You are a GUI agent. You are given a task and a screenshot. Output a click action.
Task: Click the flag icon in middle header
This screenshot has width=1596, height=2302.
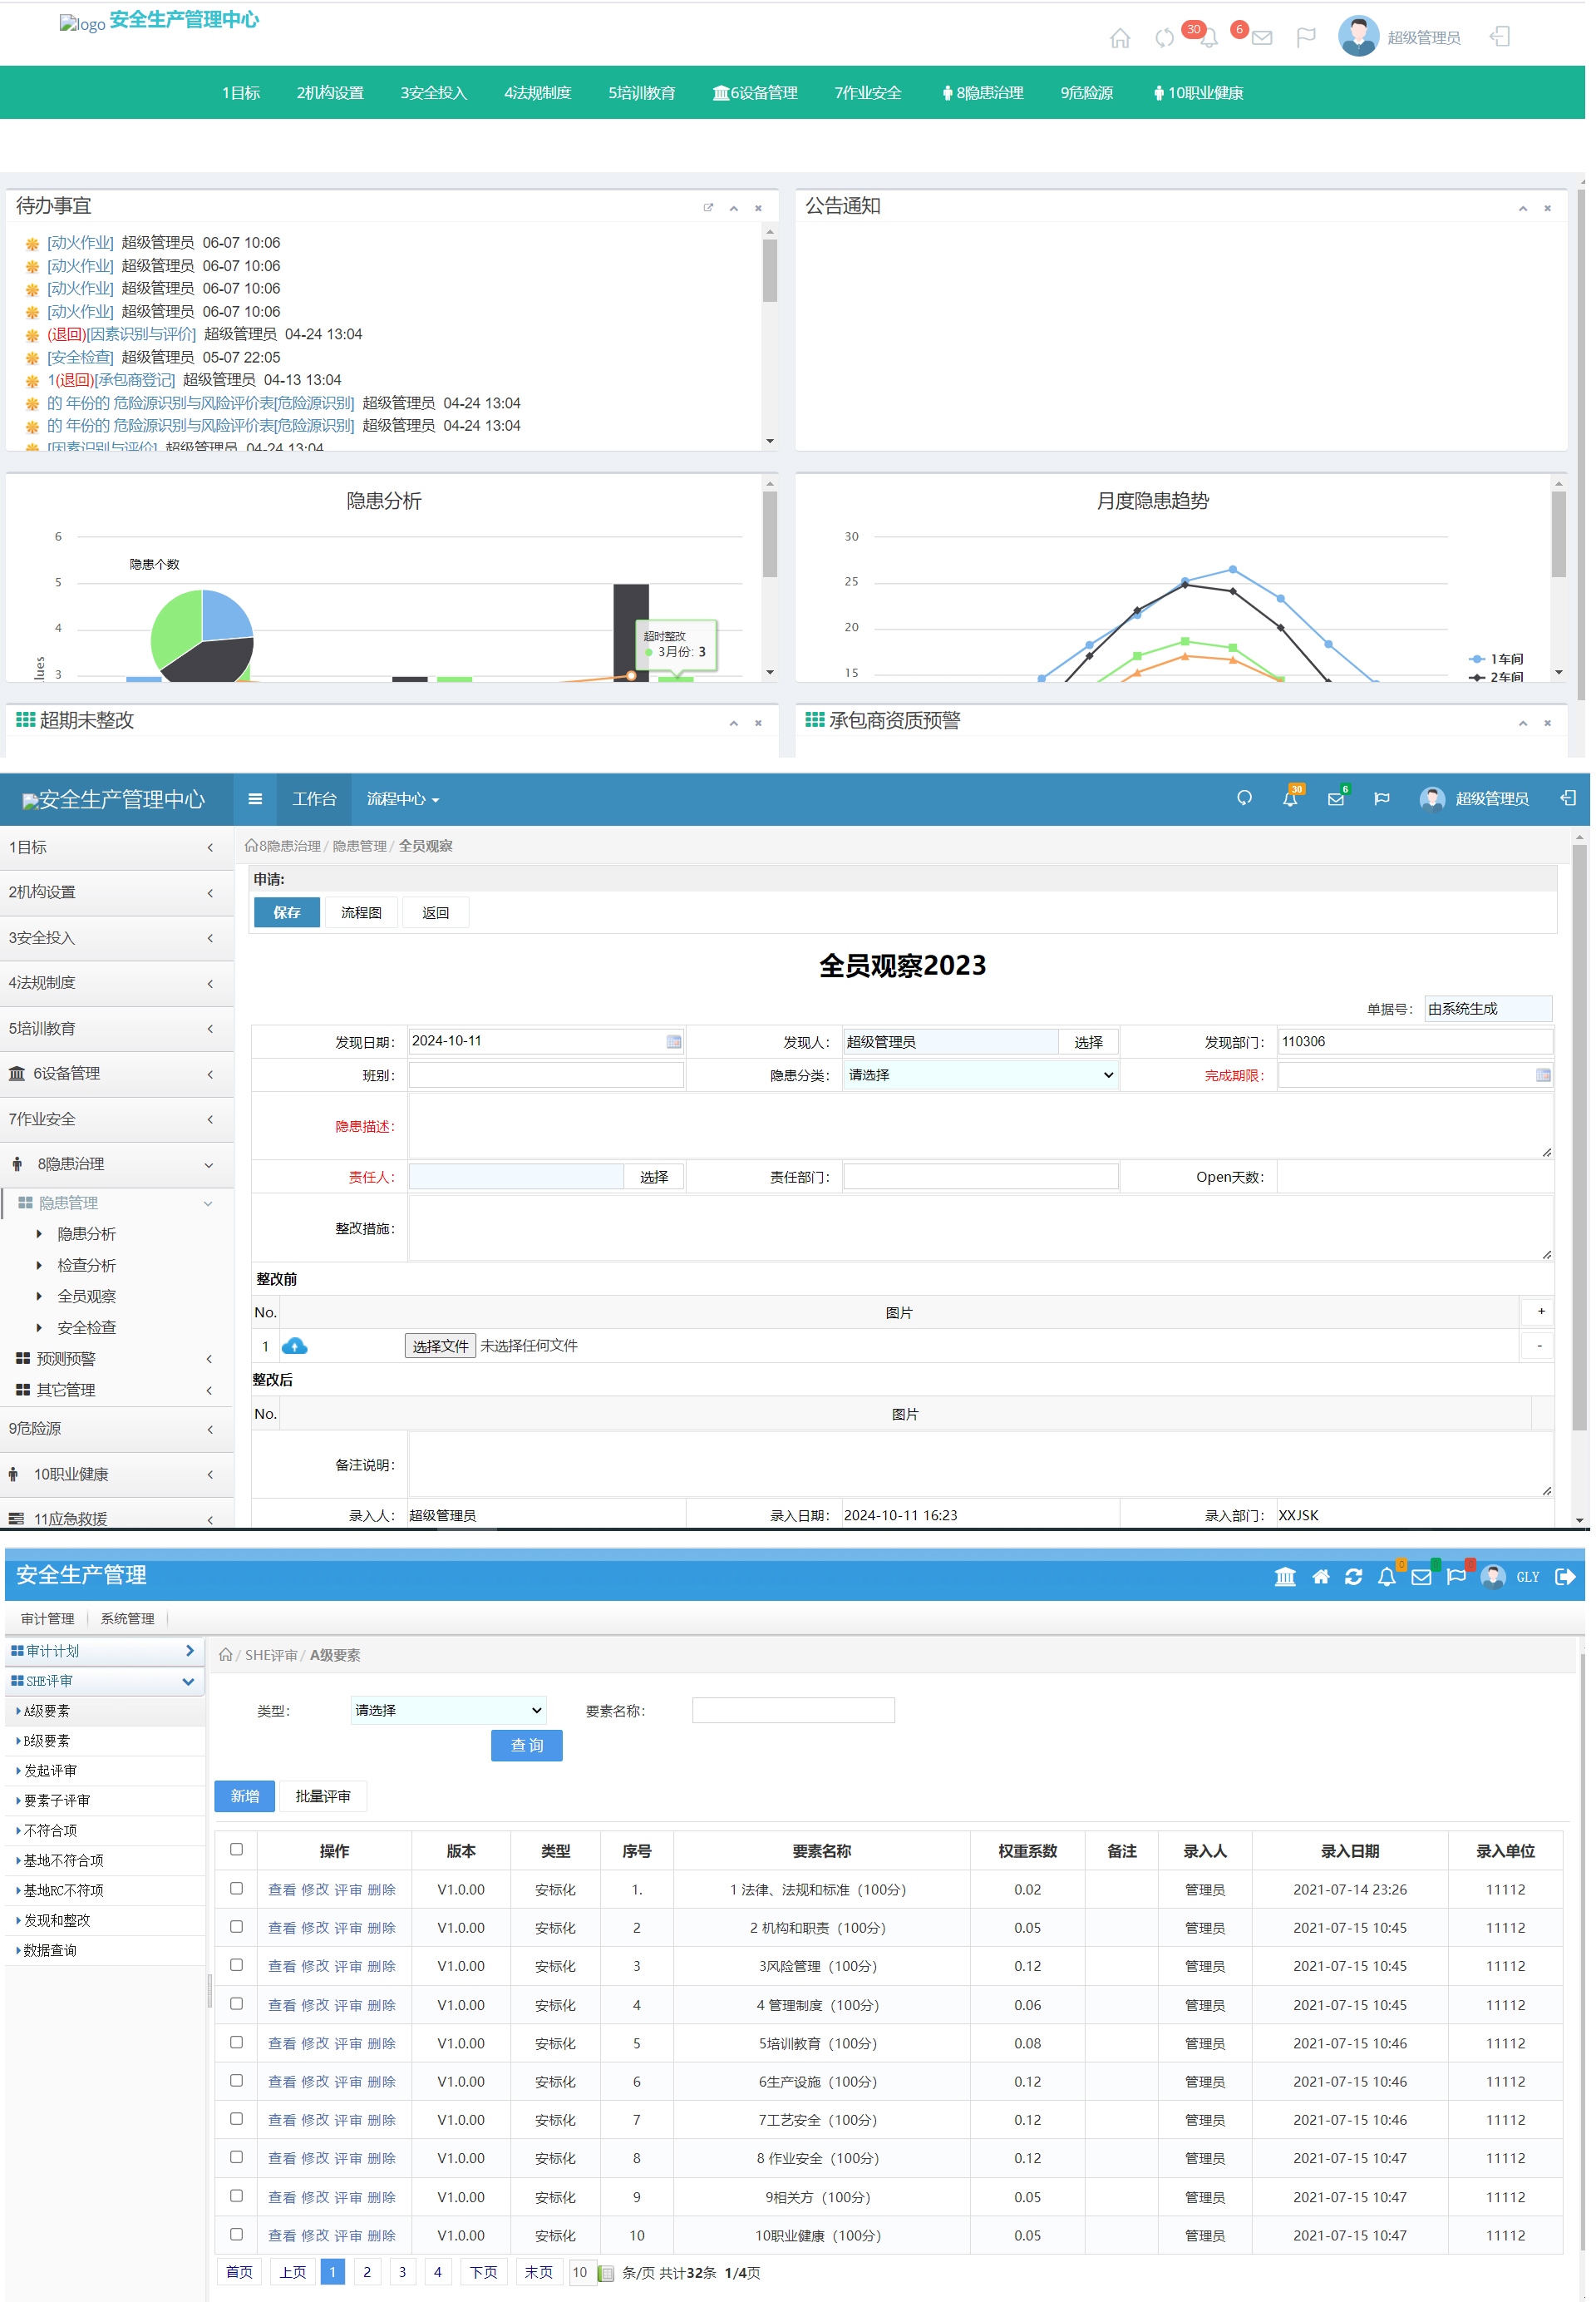coord(1381,798)
